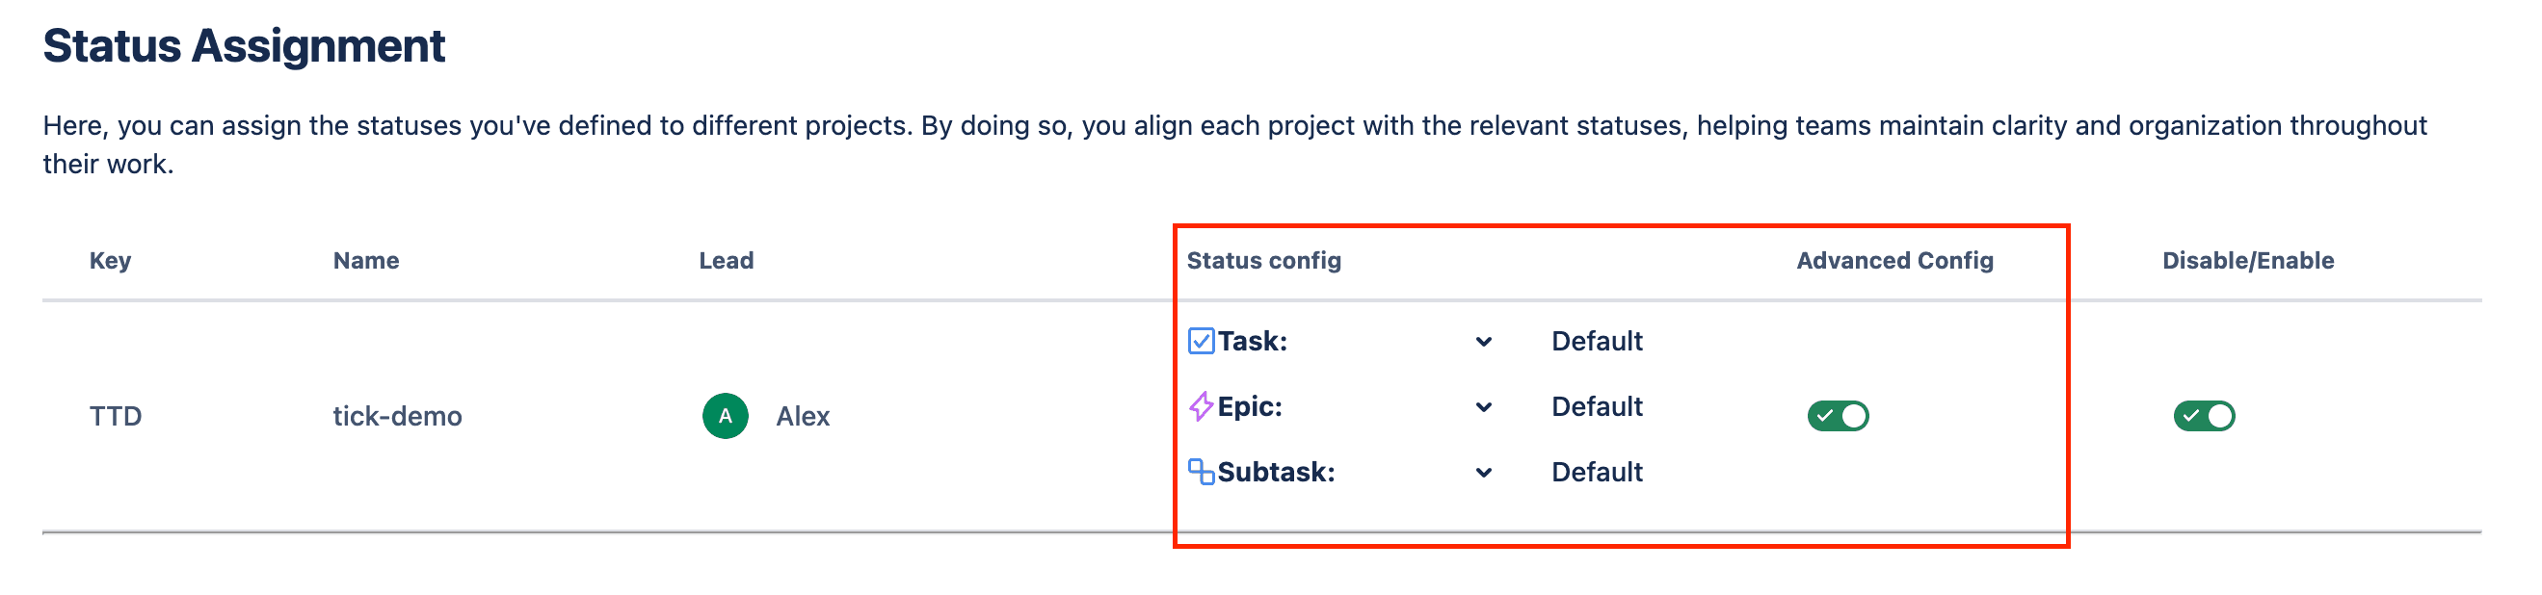Expand the Epic status selector
This screenshot has height=595, width=2542.
pyautogui.click(x=1482, y=405)
